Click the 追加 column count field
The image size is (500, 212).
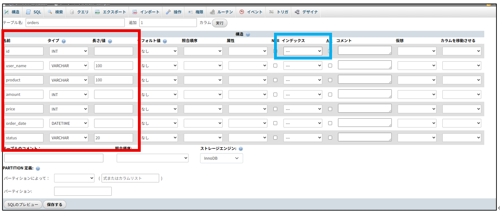tap(168, 23)
